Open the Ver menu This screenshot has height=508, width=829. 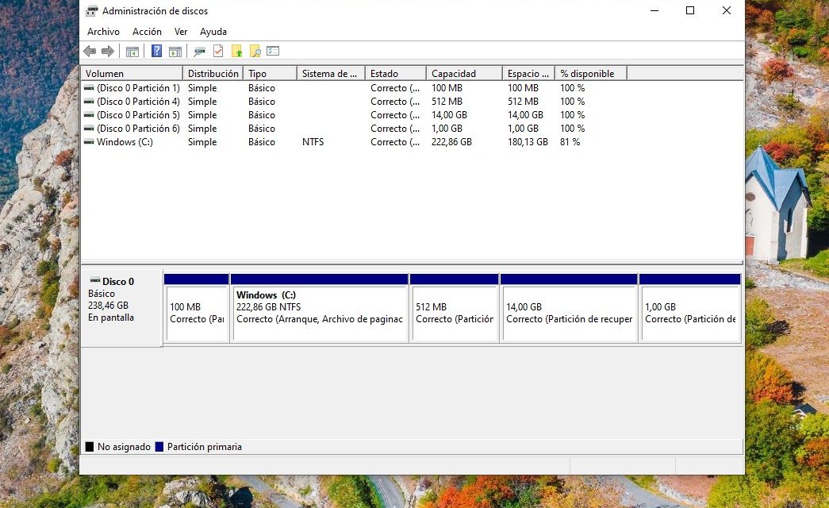point(181,32)
